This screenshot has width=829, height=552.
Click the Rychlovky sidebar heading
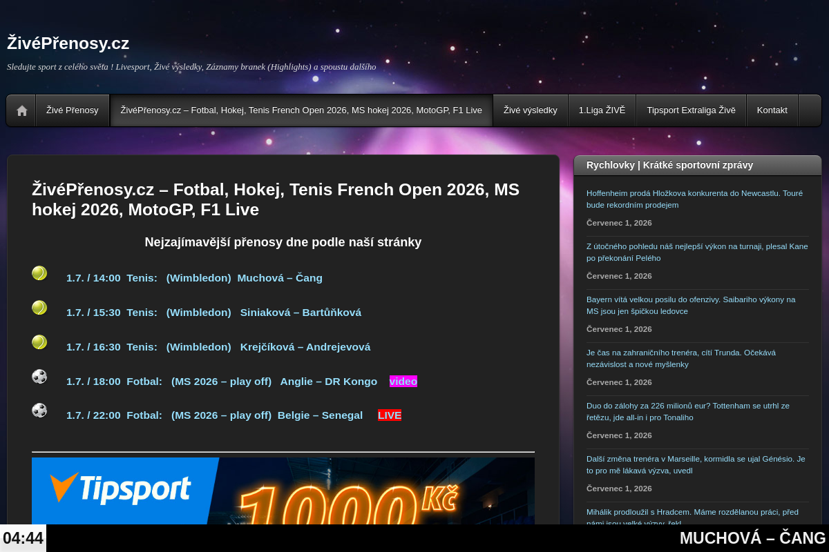coord(669,165)
